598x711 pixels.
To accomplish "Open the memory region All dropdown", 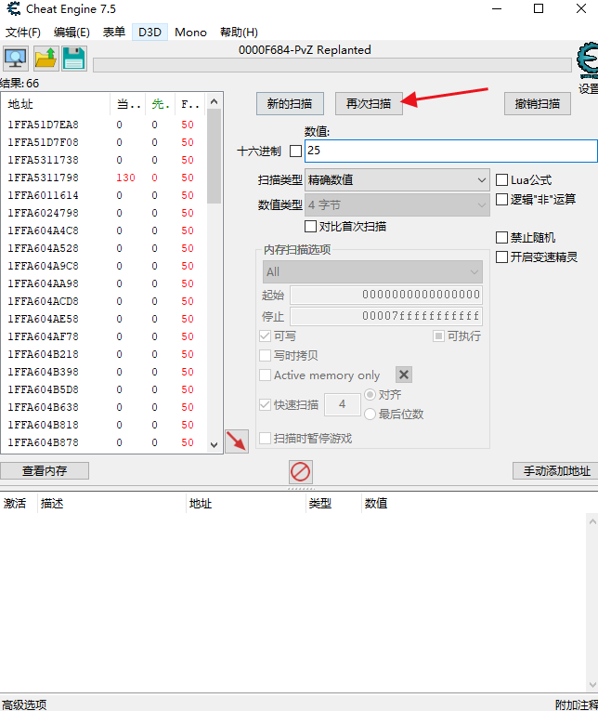I will 371,271.
